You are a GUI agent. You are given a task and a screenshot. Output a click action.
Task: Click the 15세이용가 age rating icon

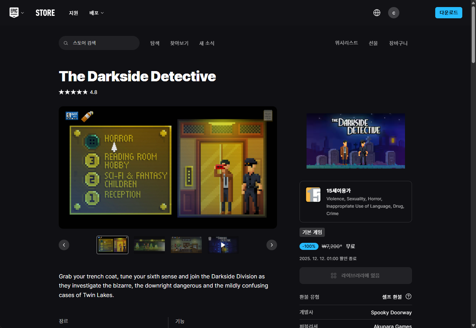pos(313,195)
